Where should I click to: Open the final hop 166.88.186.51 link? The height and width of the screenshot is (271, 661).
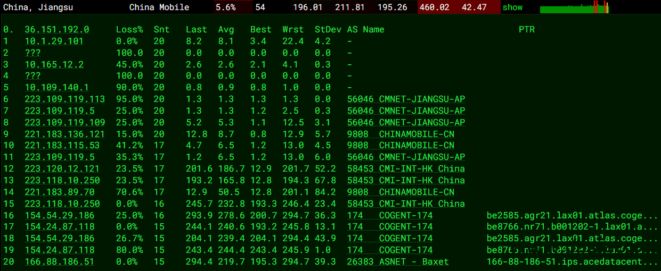click(x=59, y=261)
